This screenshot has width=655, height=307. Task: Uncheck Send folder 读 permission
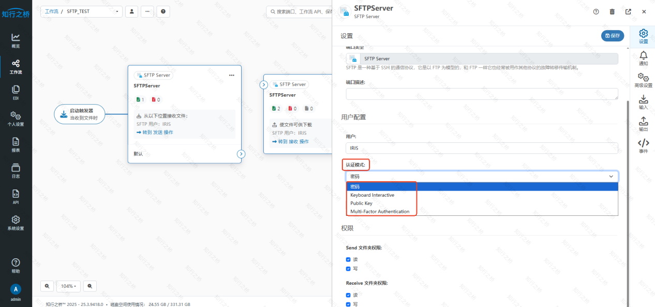(x=348, y=259)
